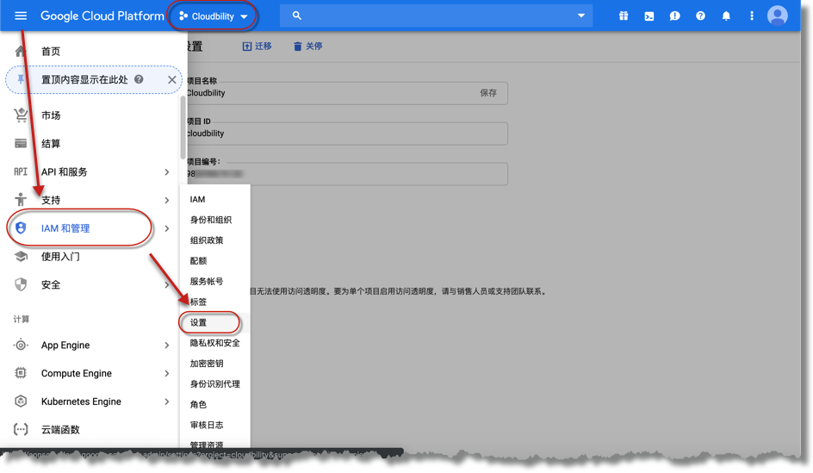This screenshot has height=473, width=813.
Task: Select 隐私权和安全 submenu entry
Action: tap(214, 343)
